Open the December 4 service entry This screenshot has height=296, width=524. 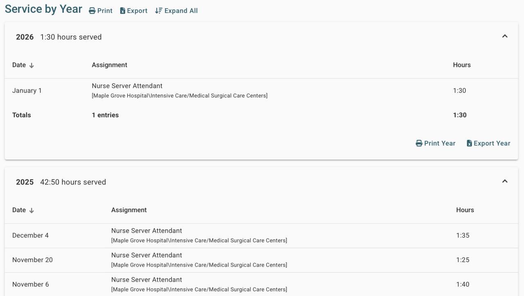point(30,235)
